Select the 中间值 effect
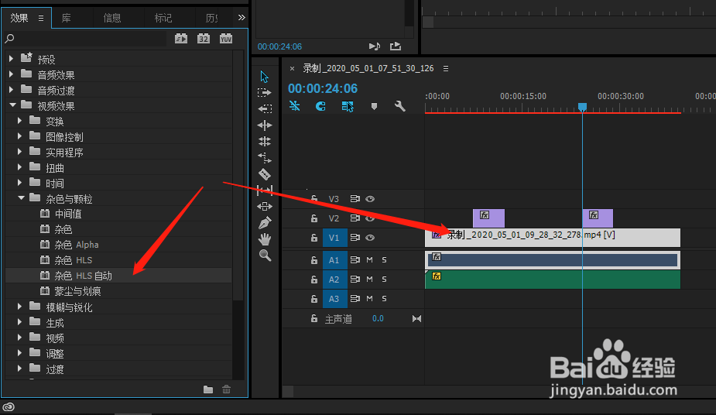Screen dimensions: 716x415 point(68,214)
